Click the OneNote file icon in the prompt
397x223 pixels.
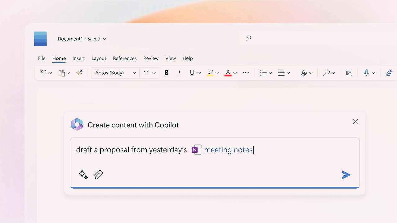[x=196, y=150]
